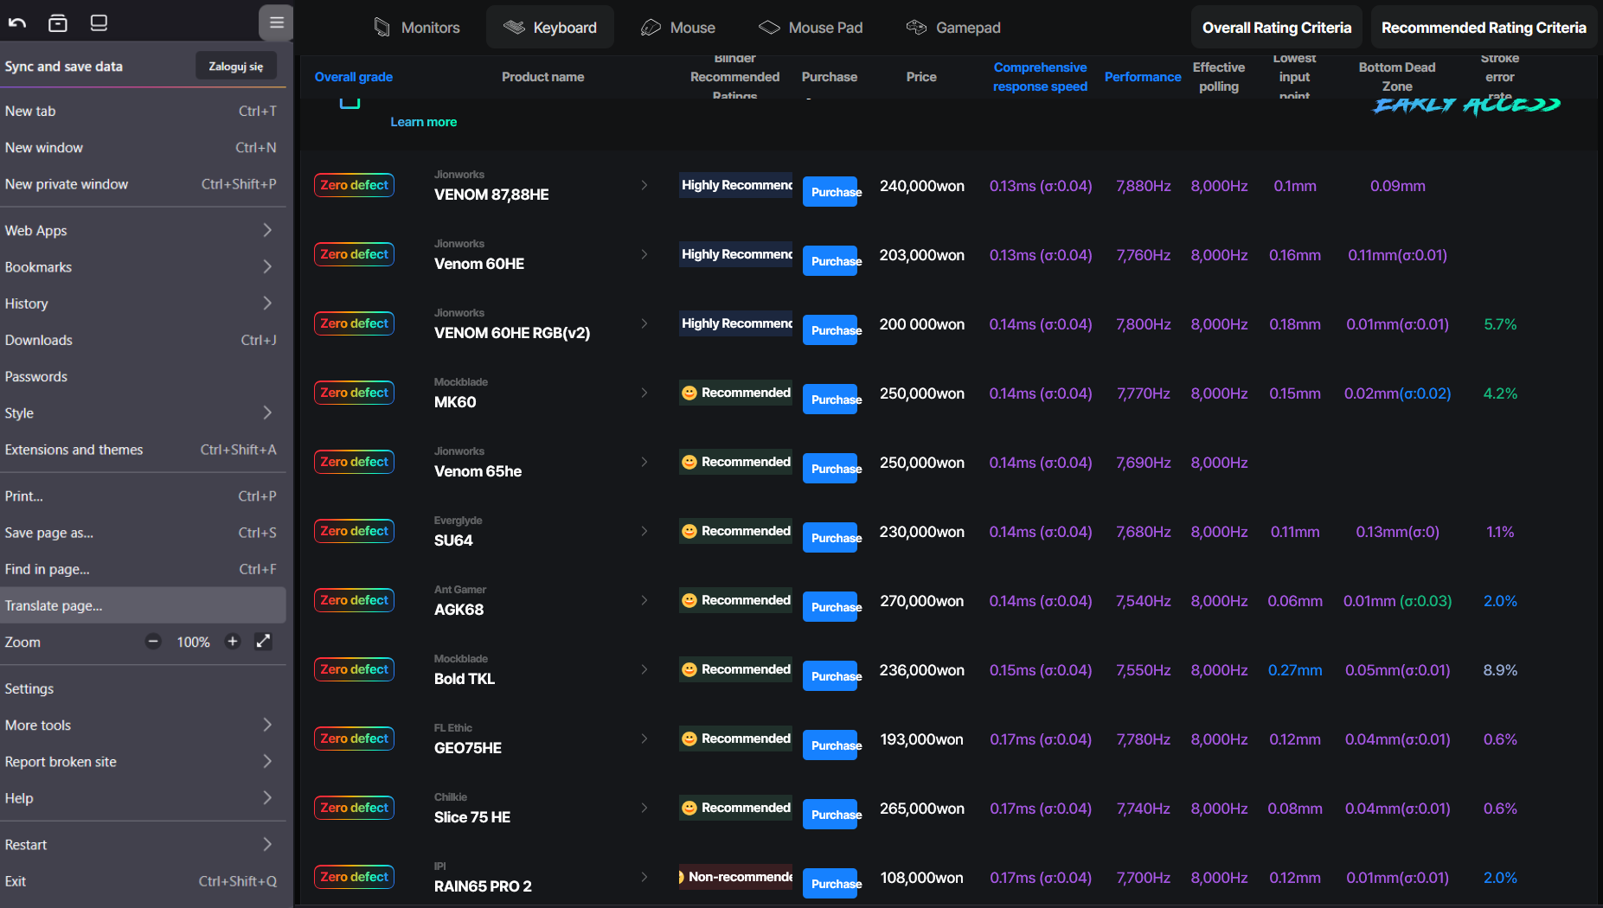Click the Zaloguj się sign-in button
This screenshot has width=1603, height=908.
(x=236, y=66)
